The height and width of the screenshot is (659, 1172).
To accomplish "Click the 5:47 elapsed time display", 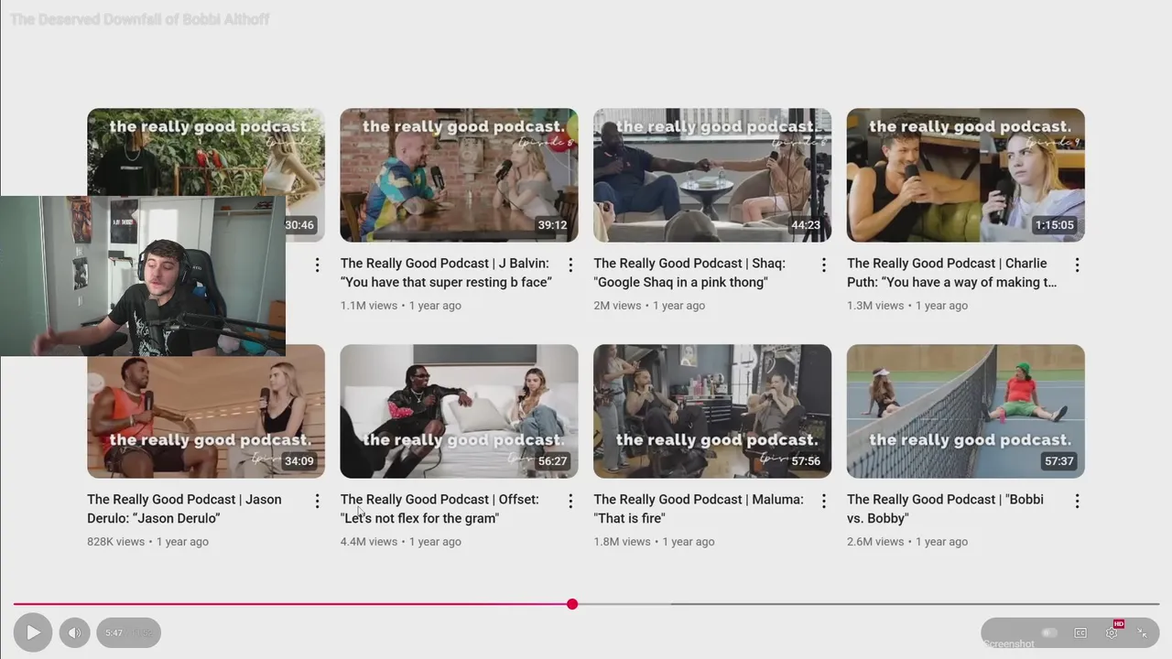I will click(114, 632).
